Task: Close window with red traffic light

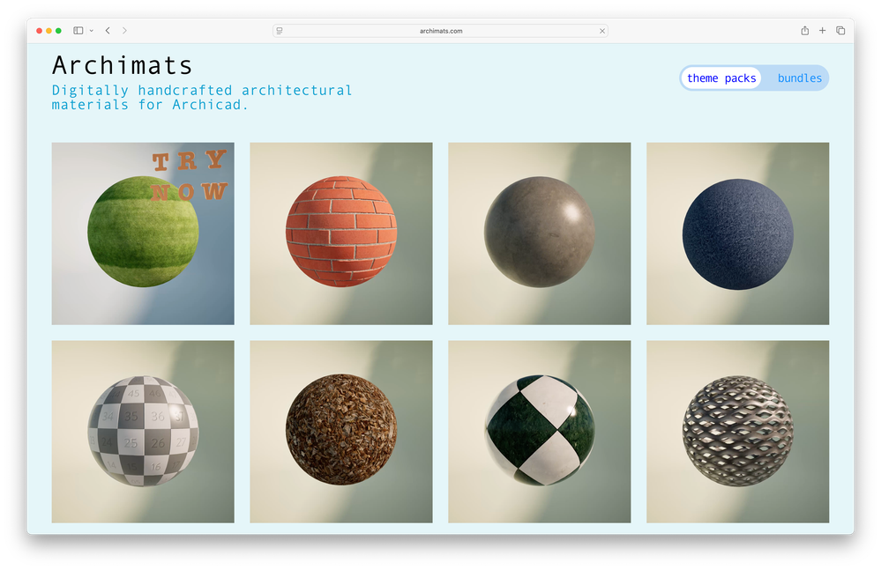Action: pos(40,31)
